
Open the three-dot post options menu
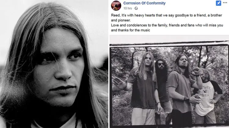click(x=225, y=3)
